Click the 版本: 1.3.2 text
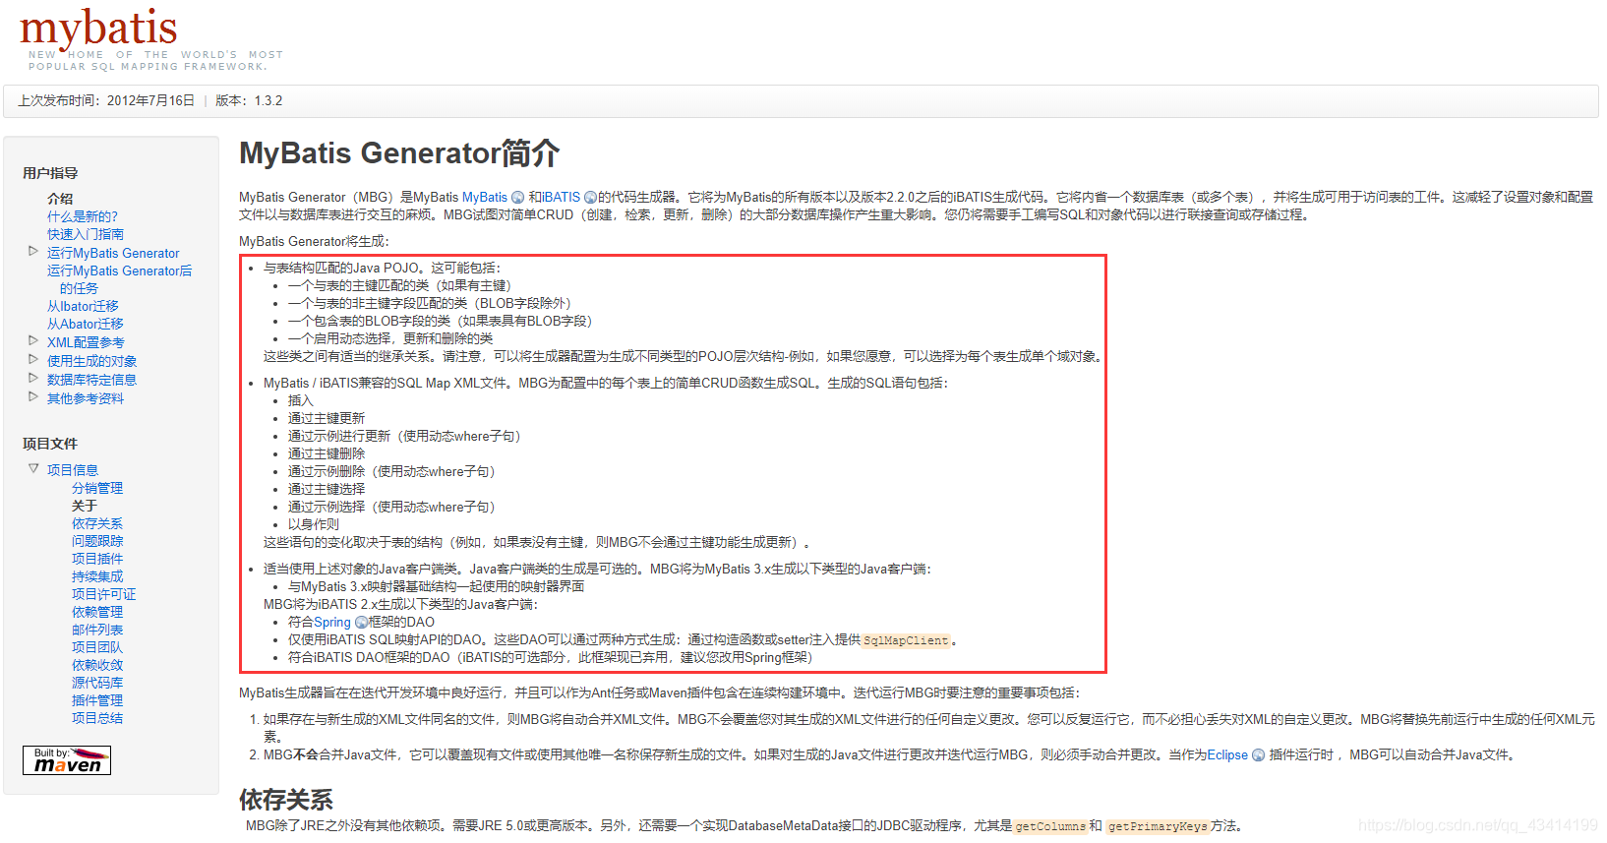The height and width of the screenshot is (843, 1607). click(249, 101)
